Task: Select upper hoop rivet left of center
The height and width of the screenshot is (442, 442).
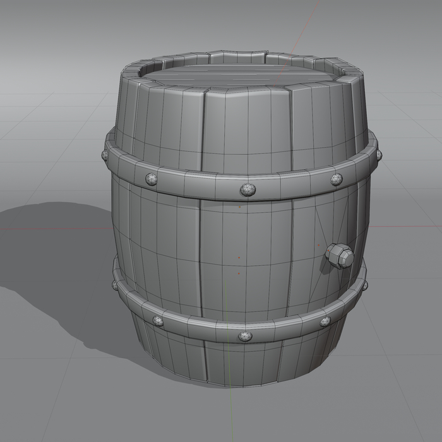Action: pos(153,179)
